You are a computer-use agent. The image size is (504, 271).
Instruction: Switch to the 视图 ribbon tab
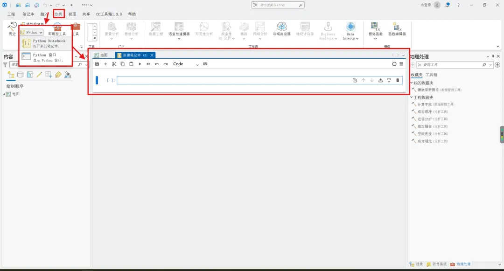pyautogui.click(x=72, y=14)
